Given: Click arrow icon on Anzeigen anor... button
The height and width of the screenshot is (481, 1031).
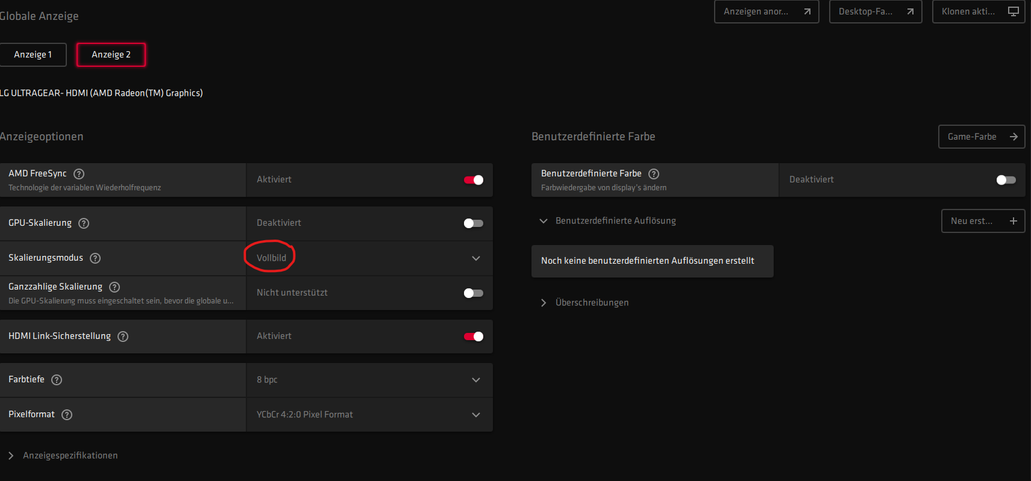Looking at the screenshot, I should pos(807,11).
